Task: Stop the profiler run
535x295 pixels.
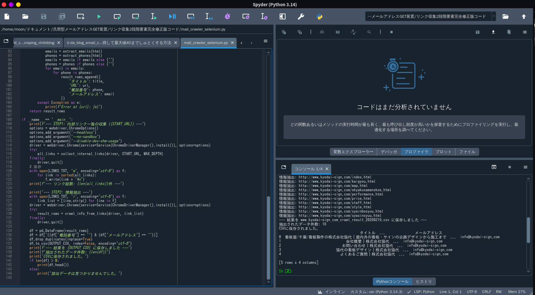Action: tap(391, 32)
